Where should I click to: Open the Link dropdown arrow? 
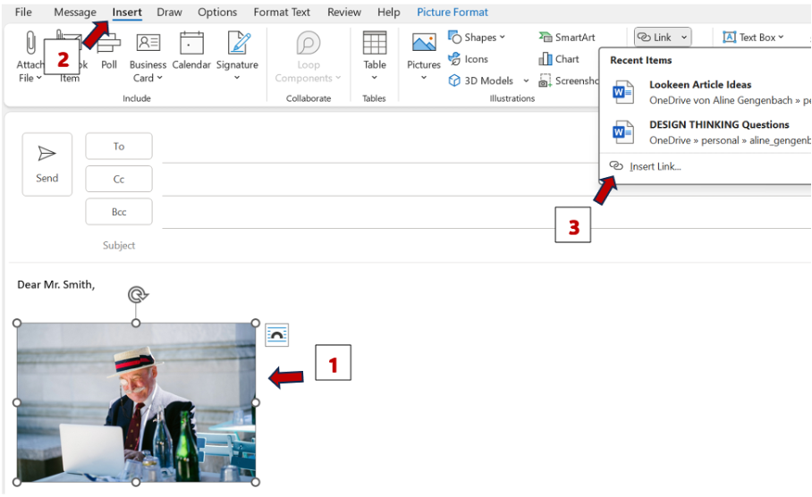coord(684,38)
